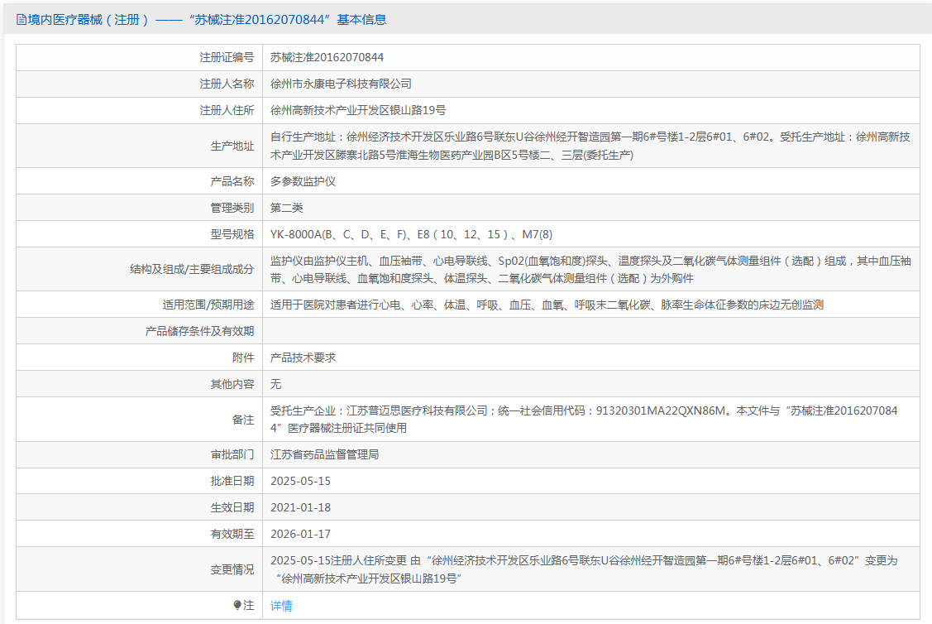932x624 pixels.
Task: Click the lightbulb icon next to 注
Action: tap(237, 605)
